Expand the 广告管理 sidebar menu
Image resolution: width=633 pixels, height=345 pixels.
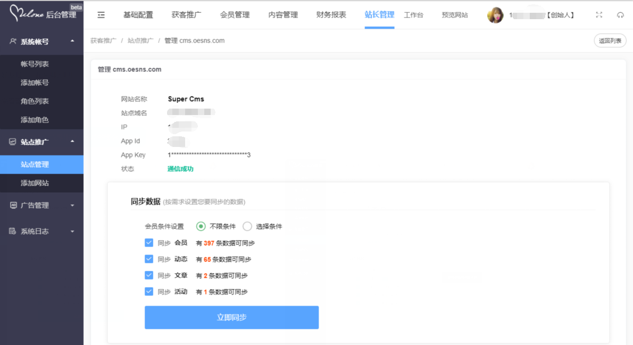tap(72, 206)
